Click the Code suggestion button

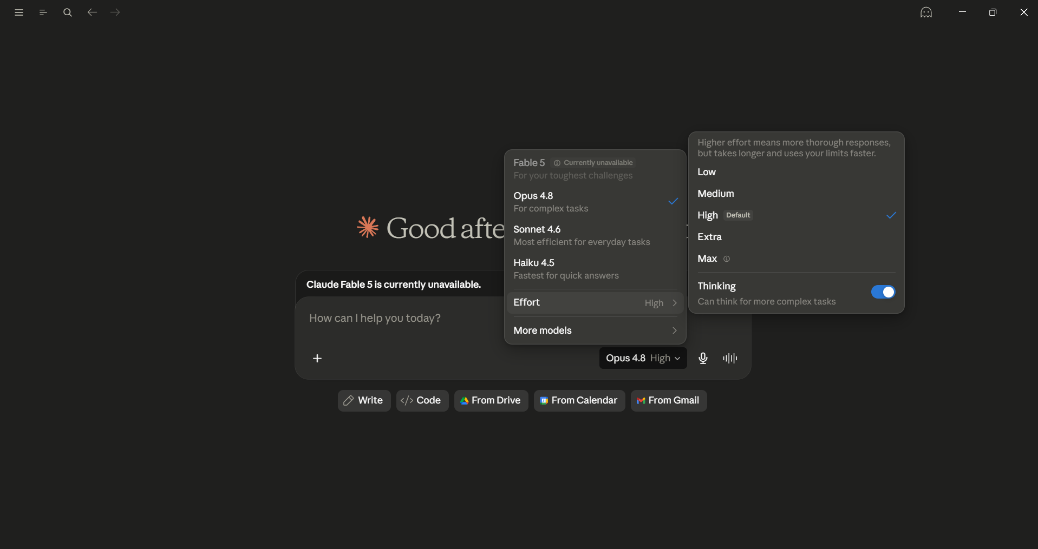coord(422,401)
